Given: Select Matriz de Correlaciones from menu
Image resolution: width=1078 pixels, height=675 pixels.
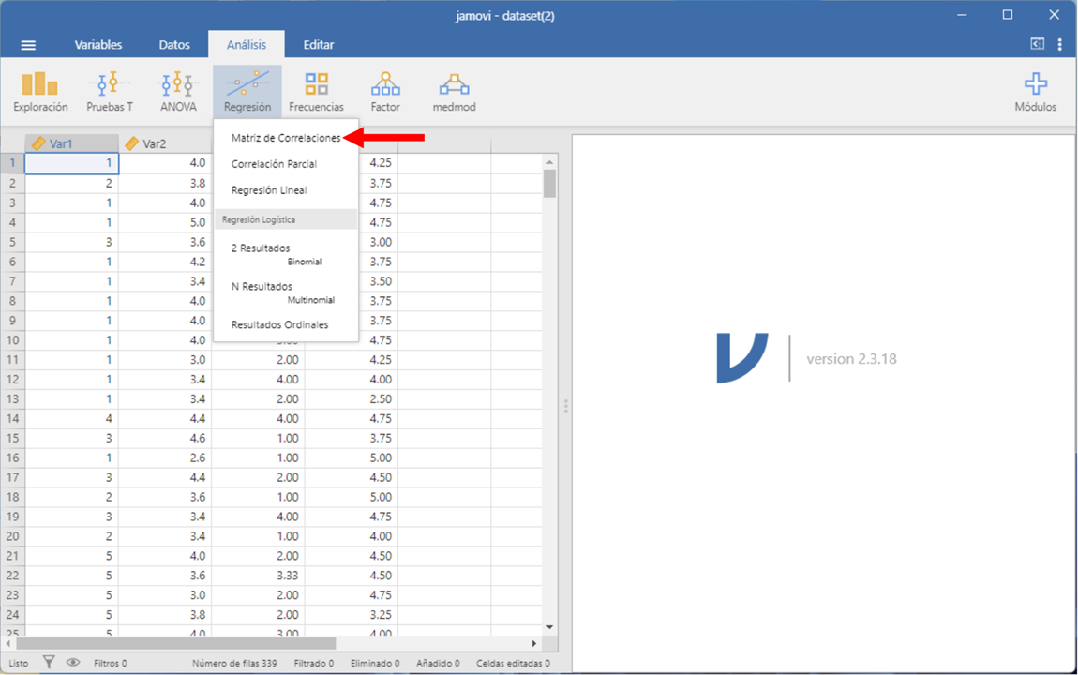Looking at the screenshot, I should 286,138.
